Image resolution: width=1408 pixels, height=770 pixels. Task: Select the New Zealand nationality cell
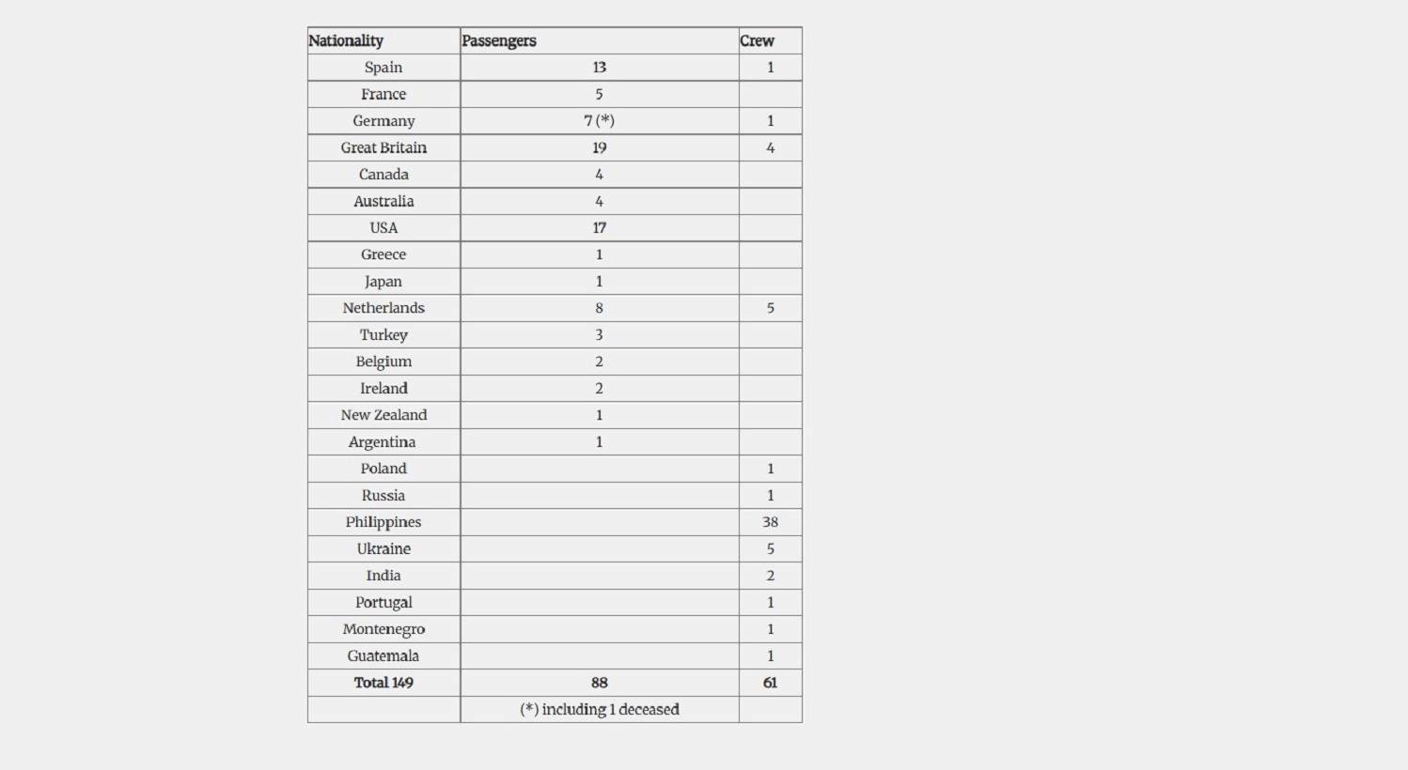(383, 415)
